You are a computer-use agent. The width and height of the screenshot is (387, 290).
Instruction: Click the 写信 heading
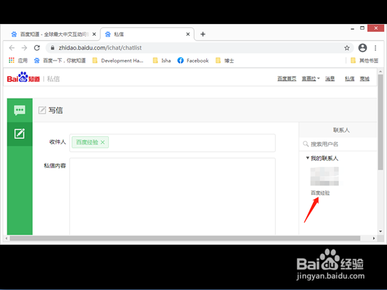(55, 110)
